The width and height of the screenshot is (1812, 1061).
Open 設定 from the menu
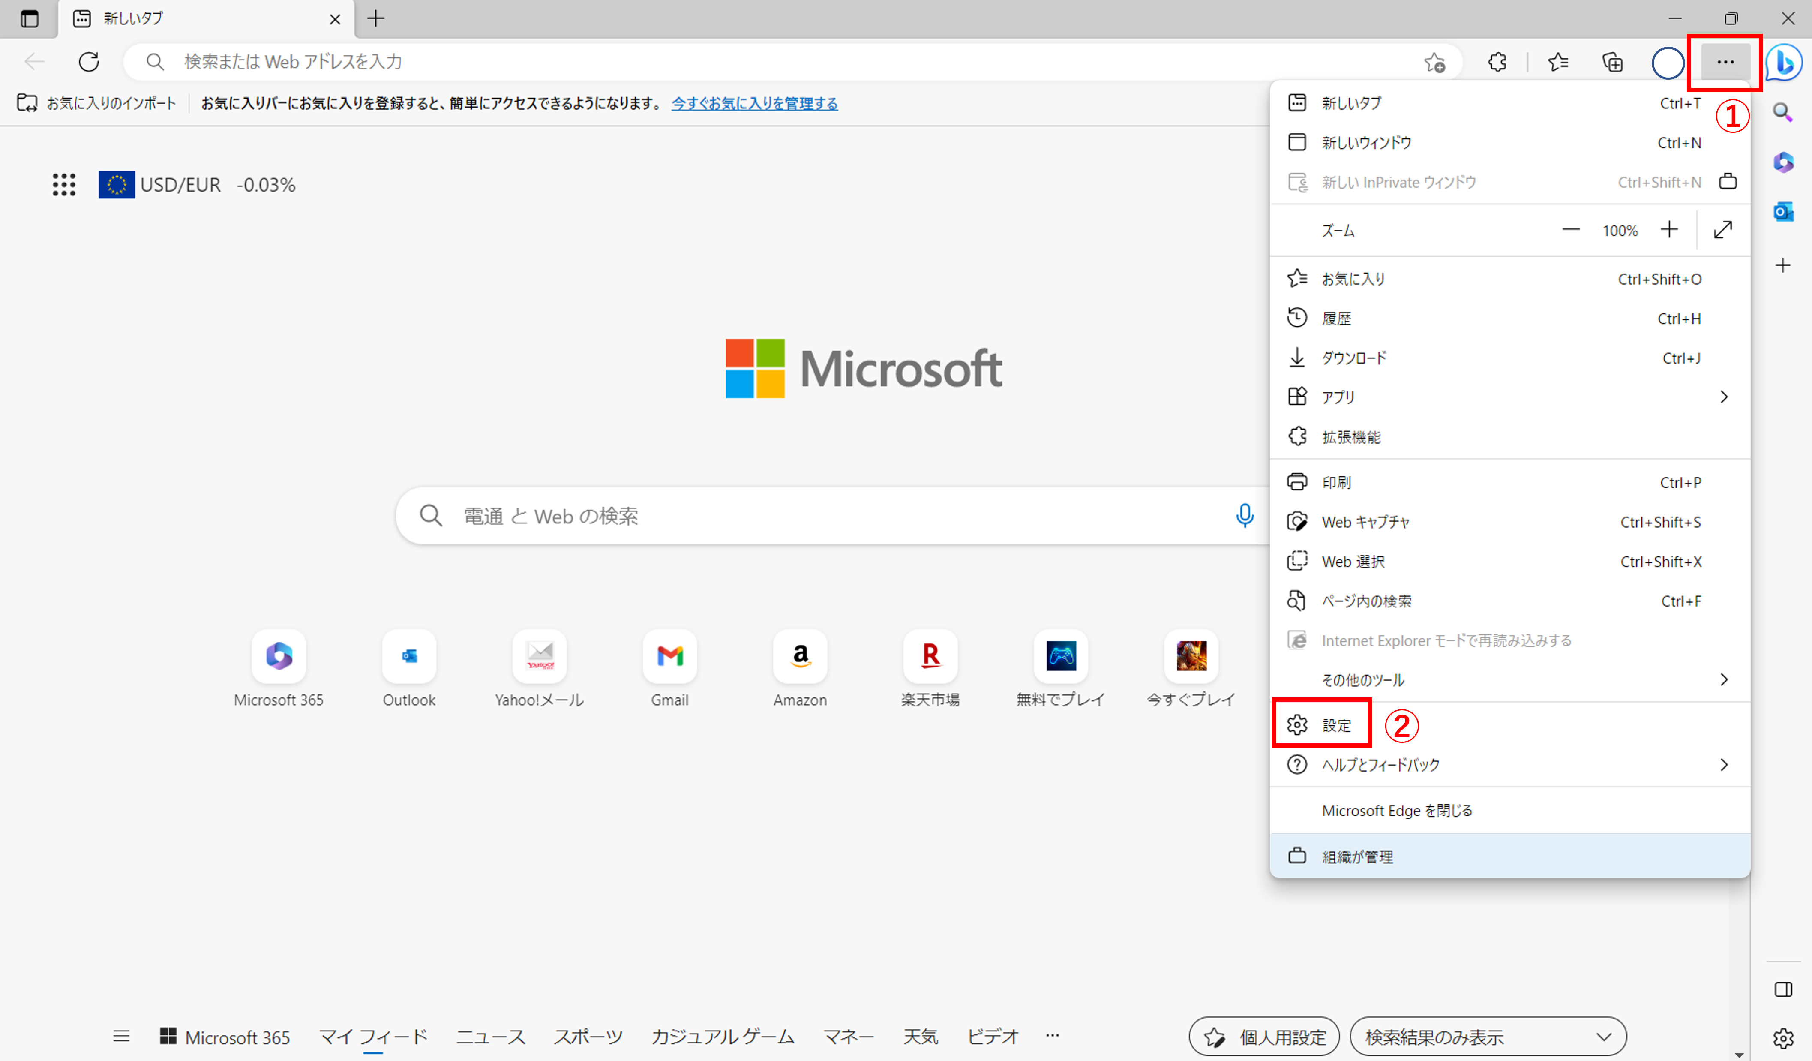coord(1509,725)
